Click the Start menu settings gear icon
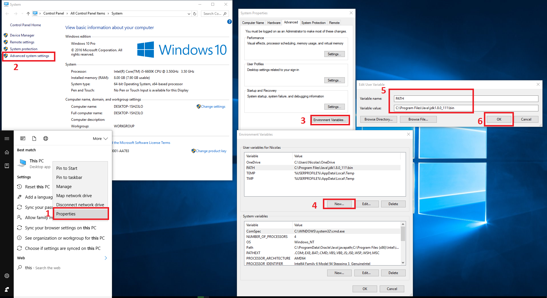This screenshot has height=298, width=547. pos(7,276)
